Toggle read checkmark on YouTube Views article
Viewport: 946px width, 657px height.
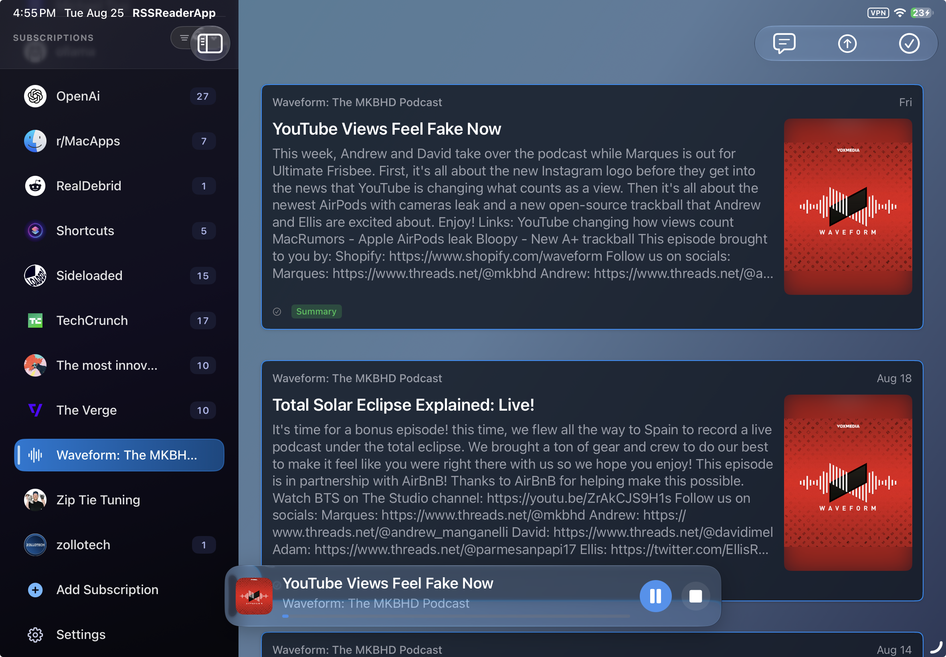click(277, 312)
